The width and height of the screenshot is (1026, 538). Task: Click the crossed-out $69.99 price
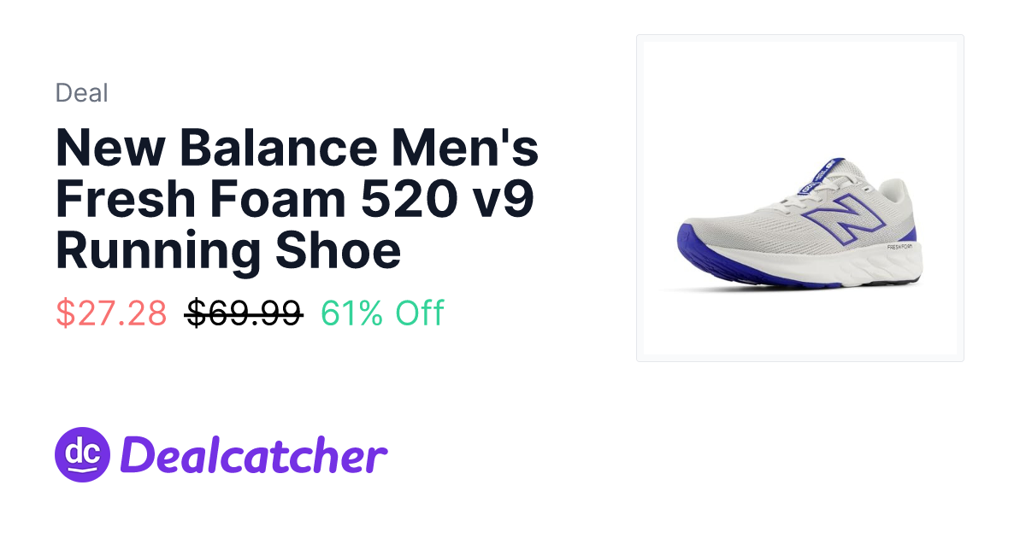tap(245, 313)
